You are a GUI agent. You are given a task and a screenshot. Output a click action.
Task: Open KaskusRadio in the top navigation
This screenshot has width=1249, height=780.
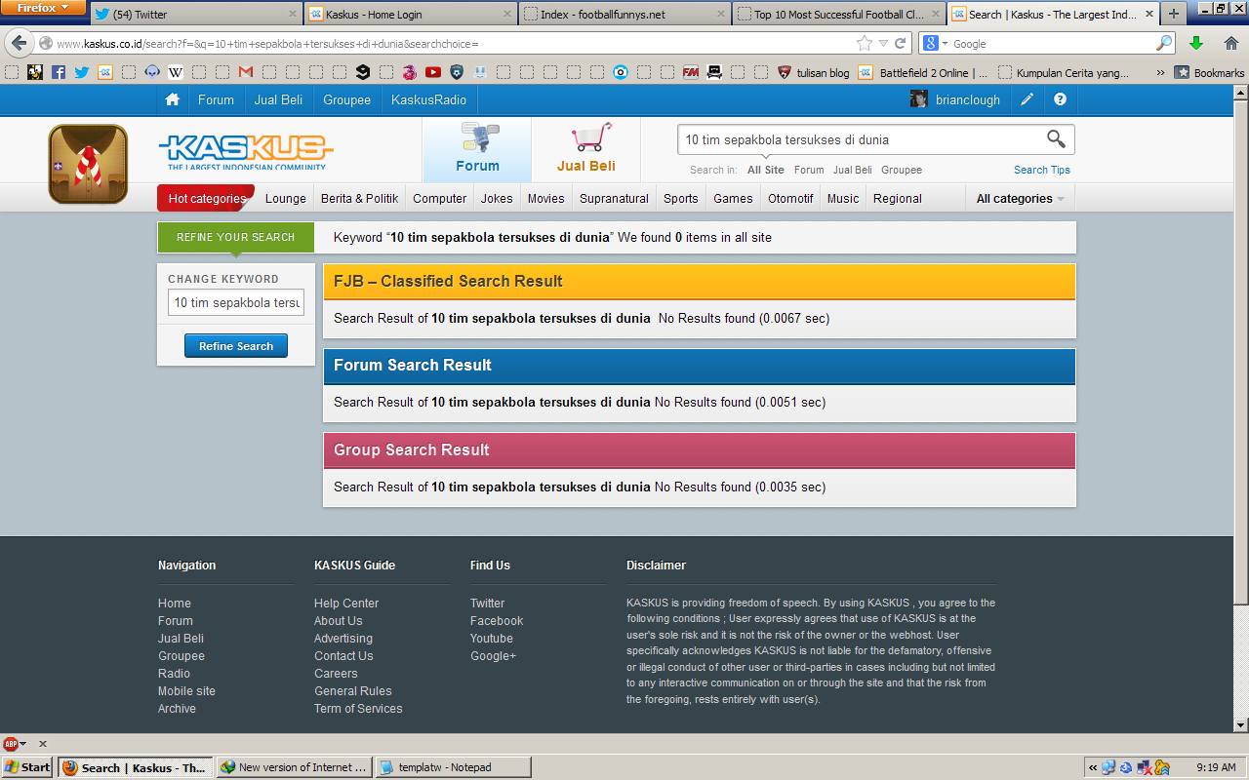428,99
